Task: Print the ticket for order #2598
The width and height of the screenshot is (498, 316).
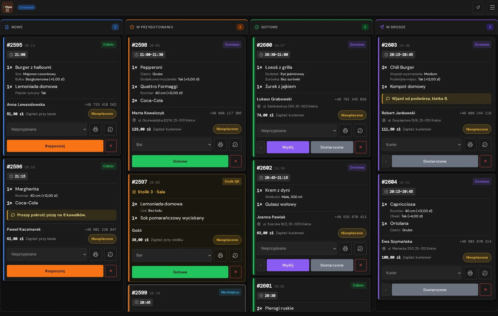Action: click(x=220, y=144)
